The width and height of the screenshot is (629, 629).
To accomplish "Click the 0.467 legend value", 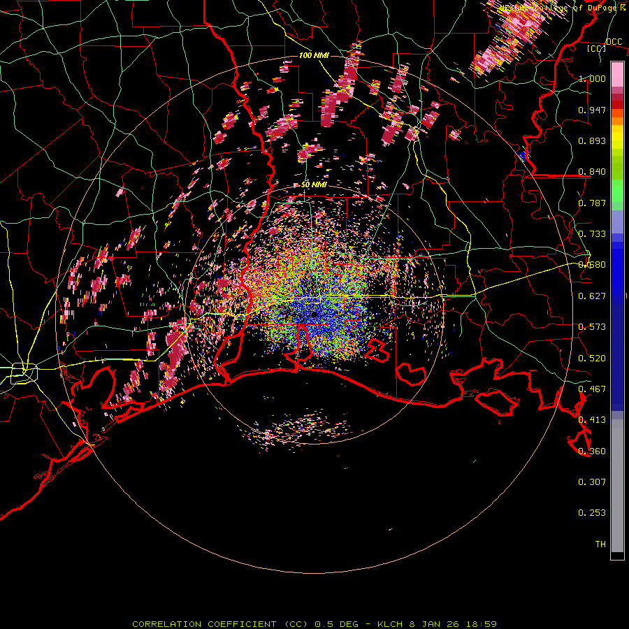I will [592, 389].
